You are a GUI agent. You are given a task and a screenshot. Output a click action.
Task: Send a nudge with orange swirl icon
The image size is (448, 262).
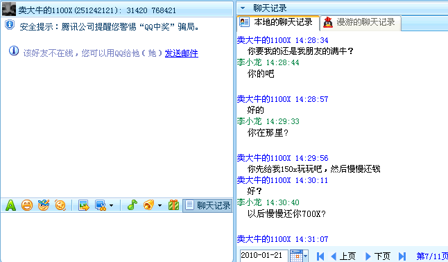pyautogui.click(x=60, y=205)
